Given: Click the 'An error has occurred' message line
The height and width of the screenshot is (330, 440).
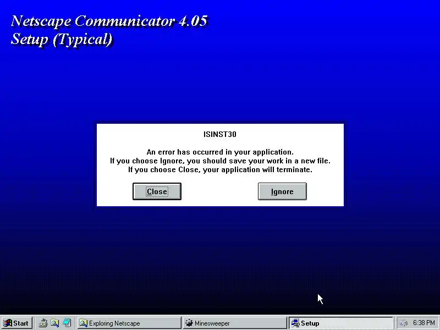Looking at the screenshot, I should [220, 152].
